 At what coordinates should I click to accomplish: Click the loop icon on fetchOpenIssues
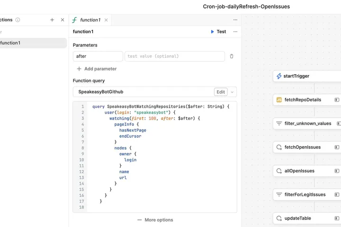click(x=279, y=147)
